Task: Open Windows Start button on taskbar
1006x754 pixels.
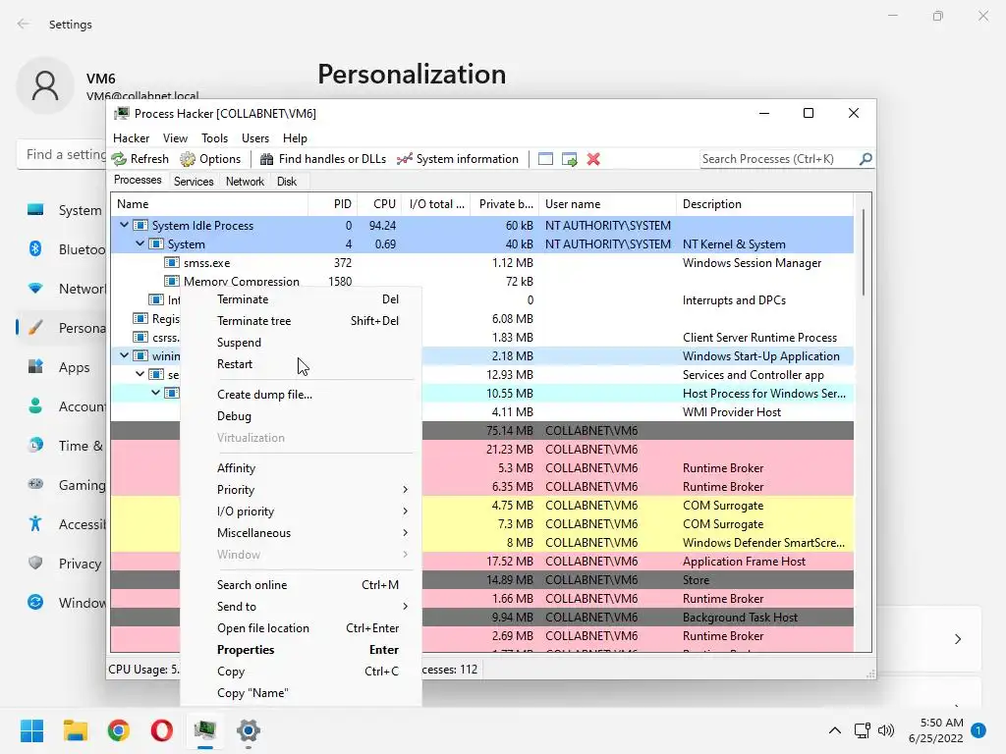Action: pyautogui.click(x=31, y=730)
